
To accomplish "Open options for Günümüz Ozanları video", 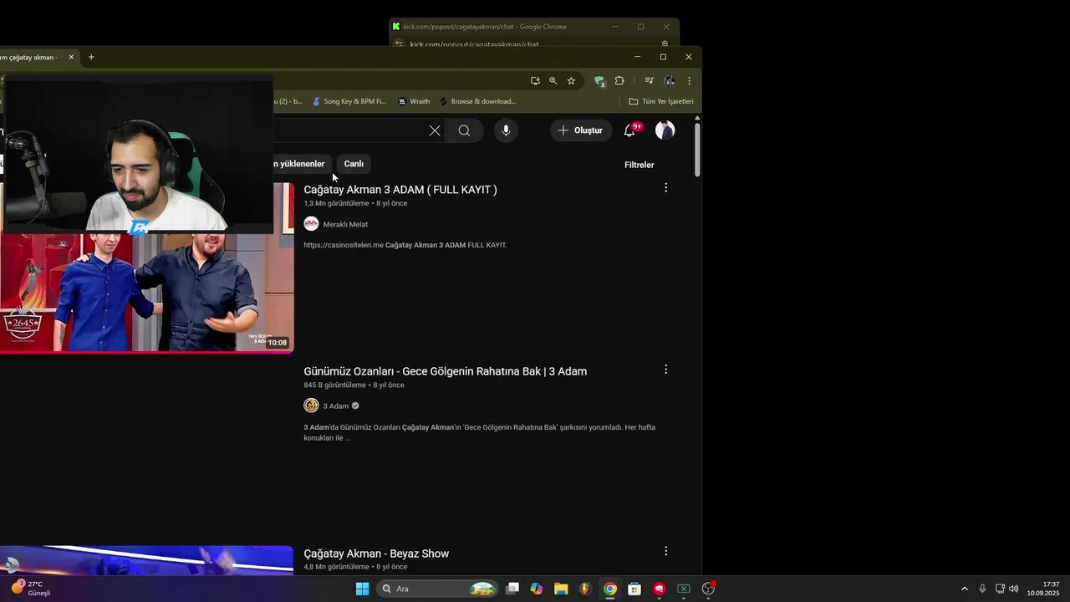I will [x=665, y=370].
